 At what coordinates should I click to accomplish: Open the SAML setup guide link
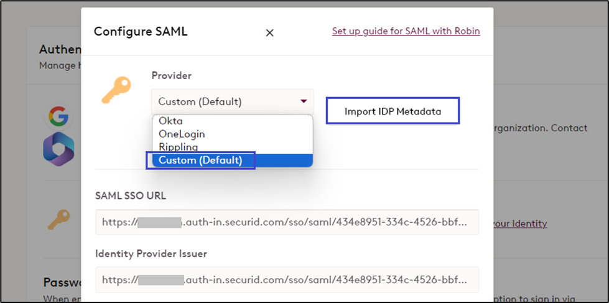point(406,31)
